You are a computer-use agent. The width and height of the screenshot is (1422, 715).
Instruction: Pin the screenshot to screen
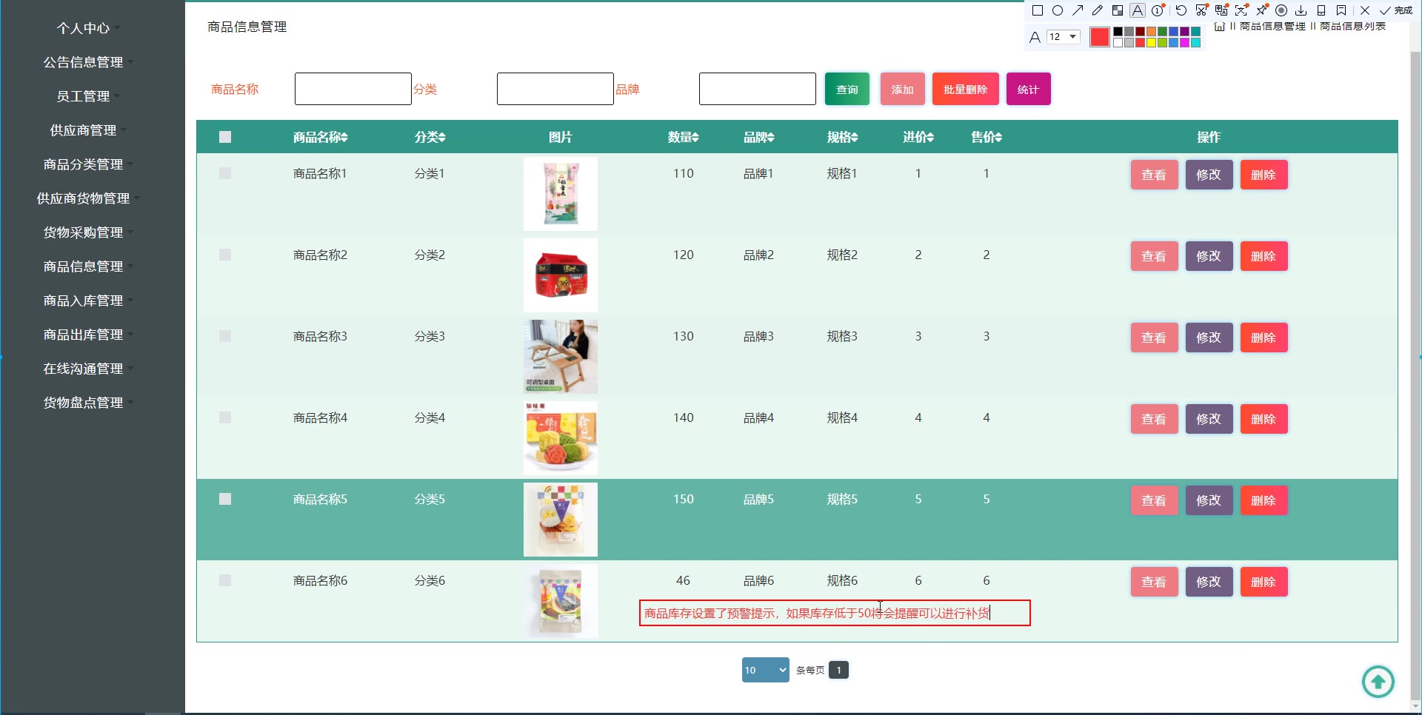click(1261, 10)
